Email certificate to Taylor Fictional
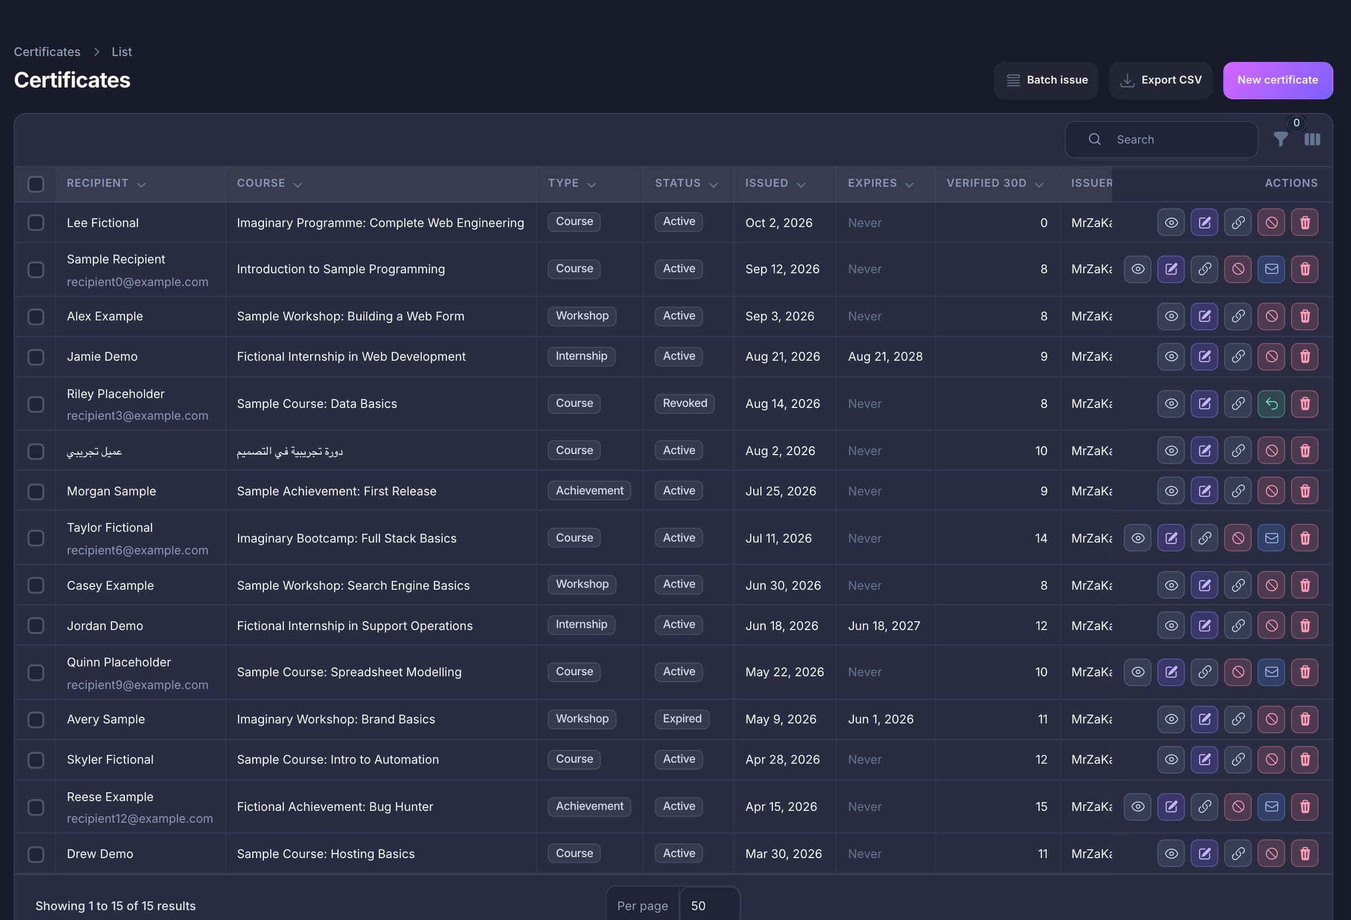 pos(1272,538)
